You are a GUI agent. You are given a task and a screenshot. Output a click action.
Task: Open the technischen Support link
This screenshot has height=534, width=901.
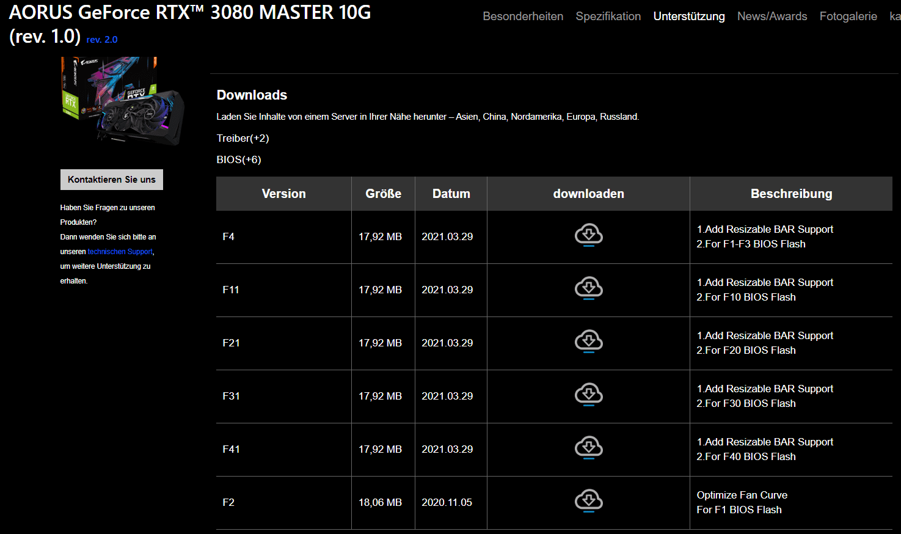120,252
